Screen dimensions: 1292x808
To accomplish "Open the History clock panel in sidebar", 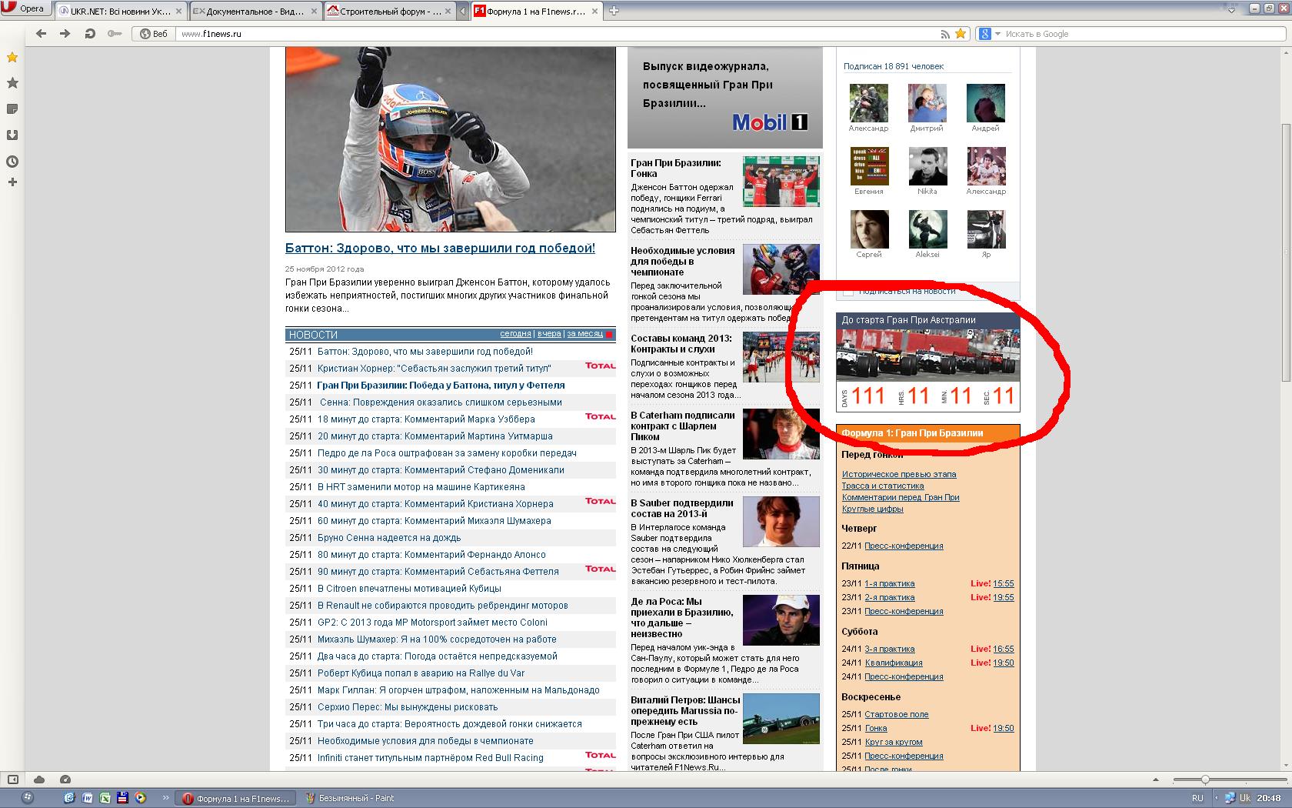I will tap(12, 162).
